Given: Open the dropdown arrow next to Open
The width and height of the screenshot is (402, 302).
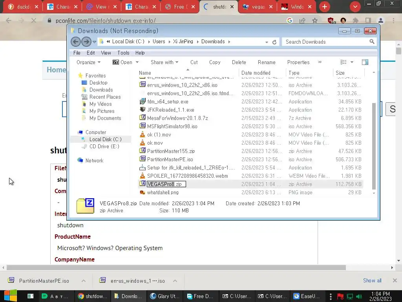Looking at the screenshot, I should (x=137, y=62).
